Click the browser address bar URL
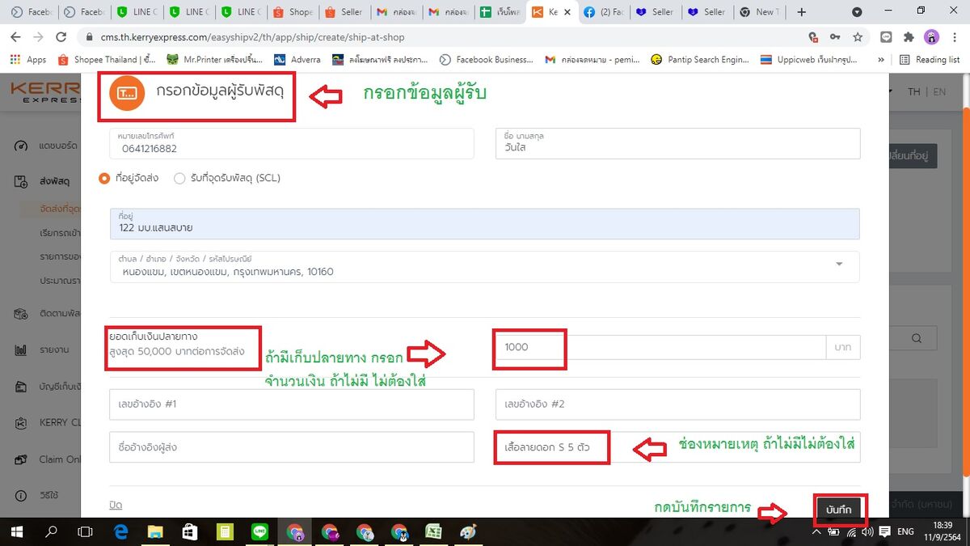970x546 pixels. click(x=253, y=37)
